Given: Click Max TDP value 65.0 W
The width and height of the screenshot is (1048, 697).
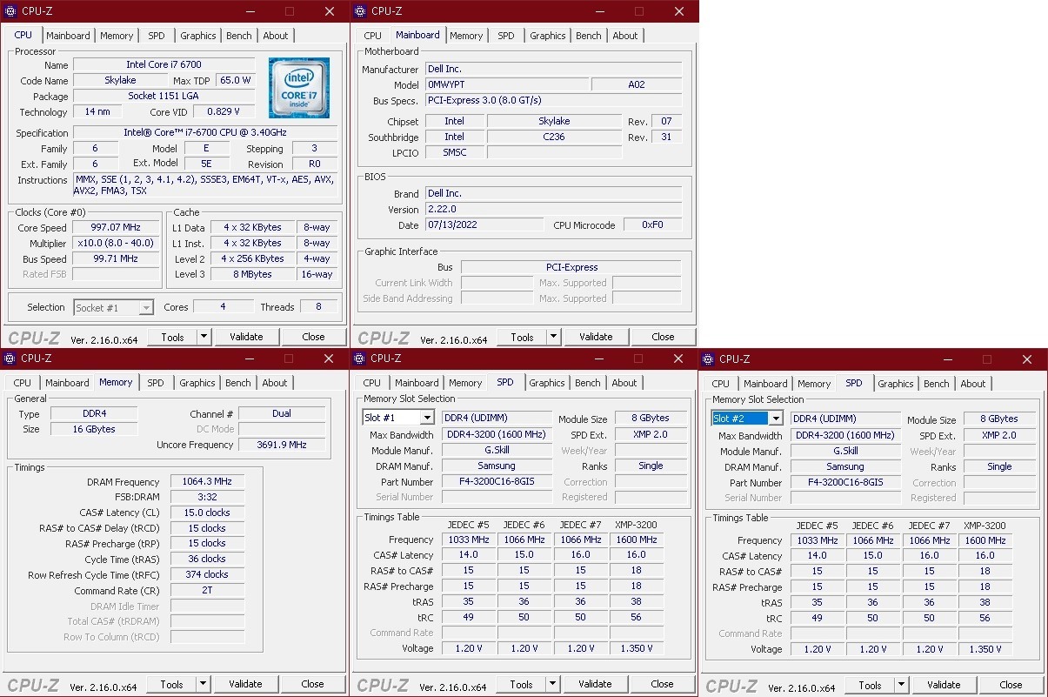Looking at the screenshot, I should (236, 80).
